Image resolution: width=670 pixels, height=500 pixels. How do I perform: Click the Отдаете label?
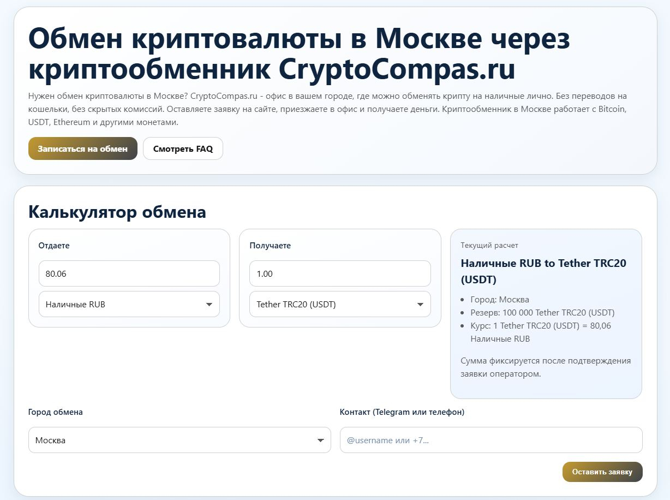point(54,246)
